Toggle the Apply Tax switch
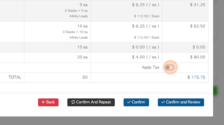Image resolution: width=224 pixels, height=125 pixels. click(x=169, y=67)
